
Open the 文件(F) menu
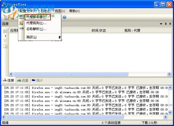[x=10, y=11]
